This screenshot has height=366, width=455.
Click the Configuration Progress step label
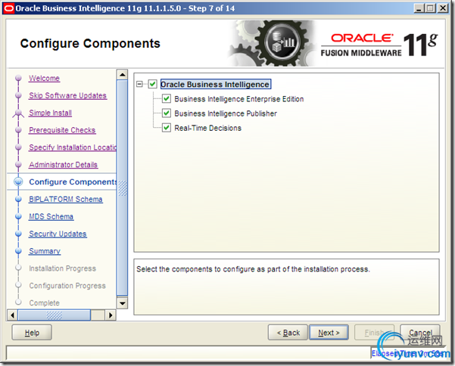[x=67, y=286]
